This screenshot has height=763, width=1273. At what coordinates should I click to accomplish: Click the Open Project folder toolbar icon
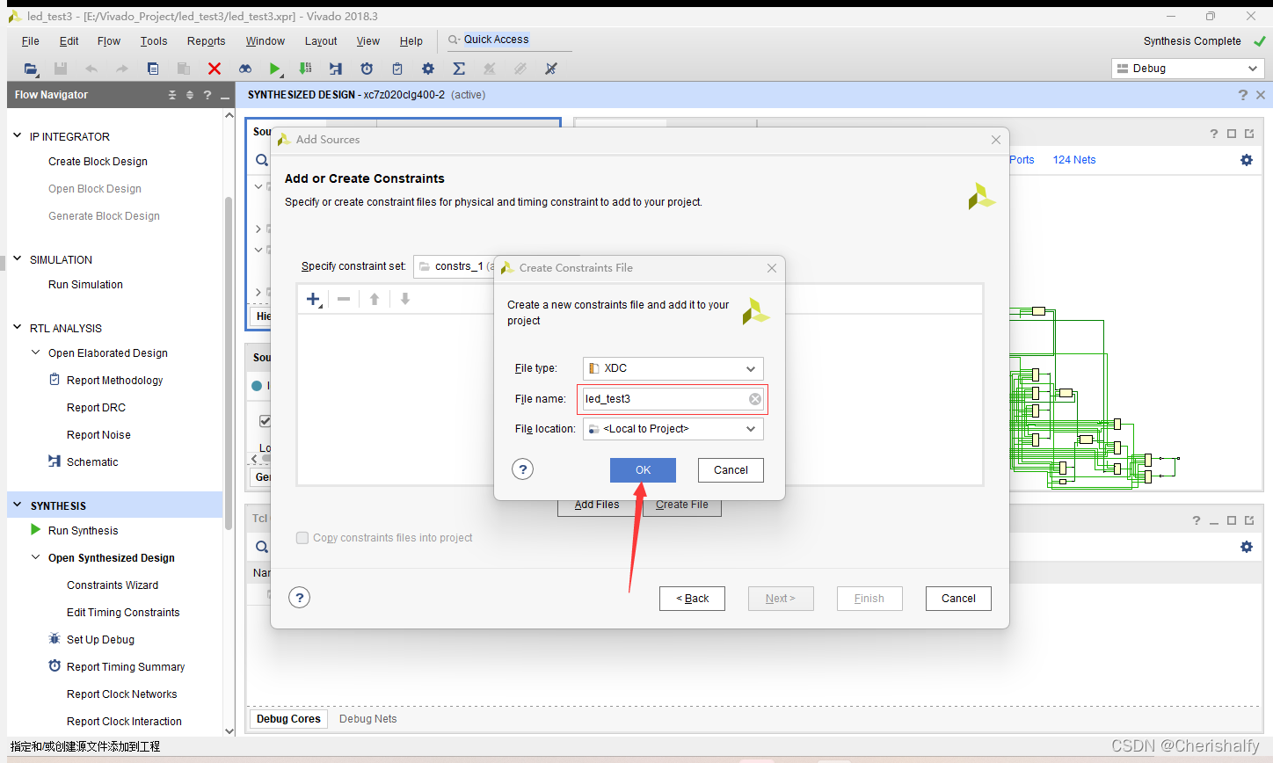coord(31,69)
